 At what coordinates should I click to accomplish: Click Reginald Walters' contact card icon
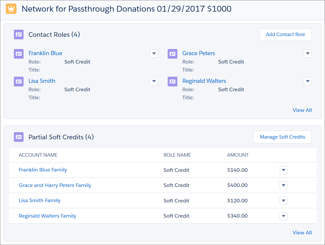(x=172, y=82)
